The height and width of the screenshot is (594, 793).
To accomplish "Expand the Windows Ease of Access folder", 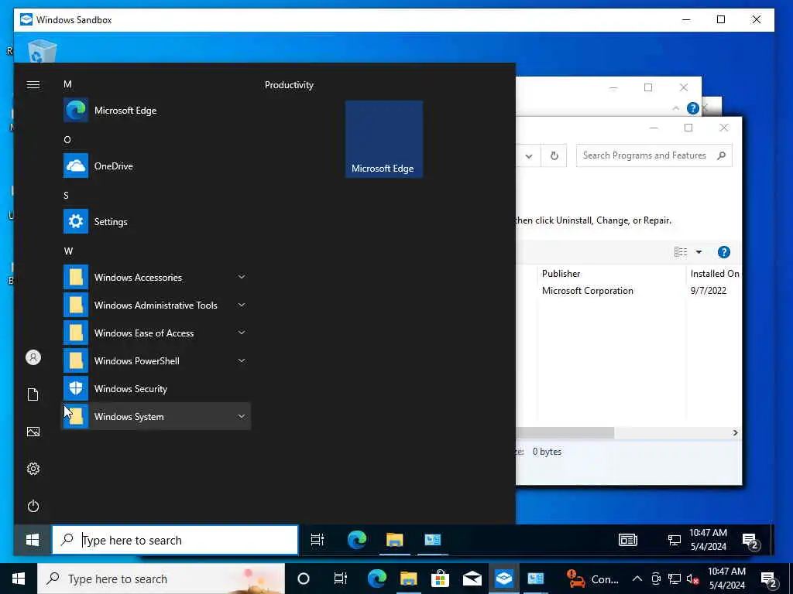I will point(156,333).
